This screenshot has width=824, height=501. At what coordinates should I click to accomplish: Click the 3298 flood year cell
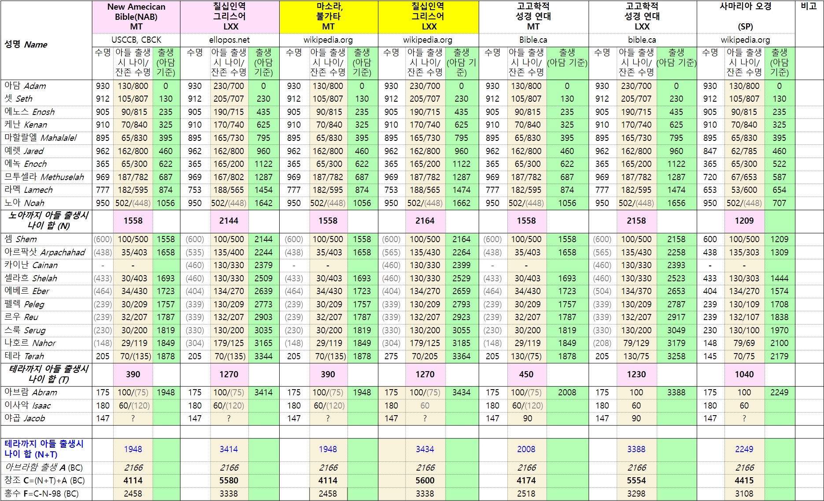tap(636, 494)
